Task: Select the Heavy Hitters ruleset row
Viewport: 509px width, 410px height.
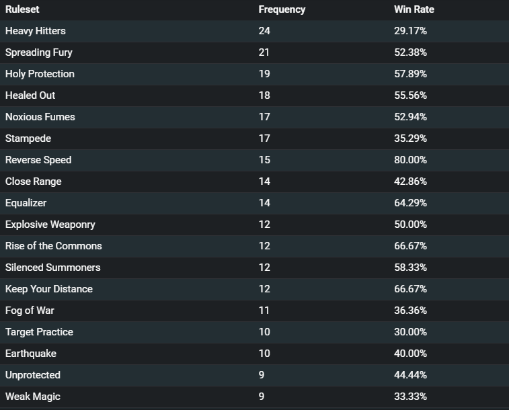Action: (254, 31)
